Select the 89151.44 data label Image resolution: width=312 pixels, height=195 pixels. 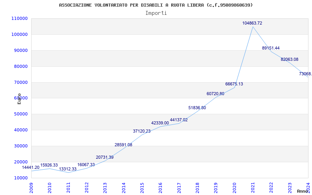pyautogui.click(x=271, y=48)
